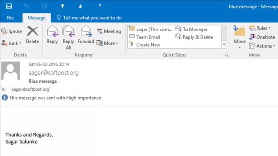
Task: Open the Junk dropdown menu
Action: coord(11,43)
